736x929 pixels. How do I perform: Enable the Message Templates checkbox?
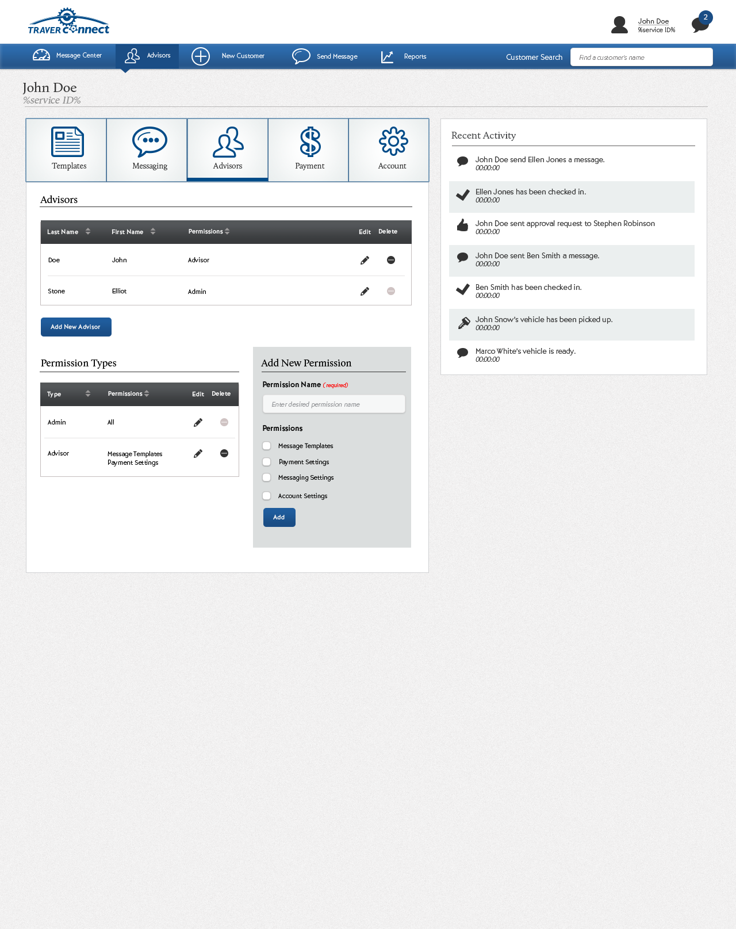point(267,446)
